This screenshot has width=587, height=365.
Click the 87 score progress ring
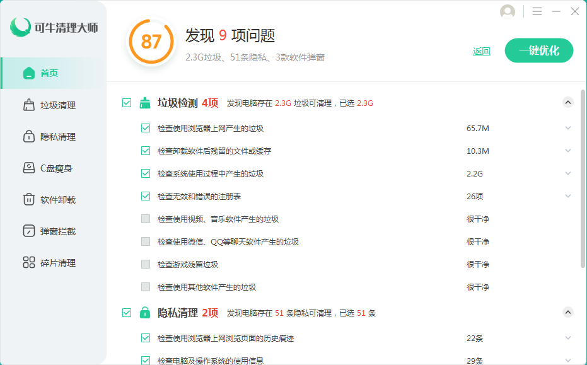pos(151,42)
